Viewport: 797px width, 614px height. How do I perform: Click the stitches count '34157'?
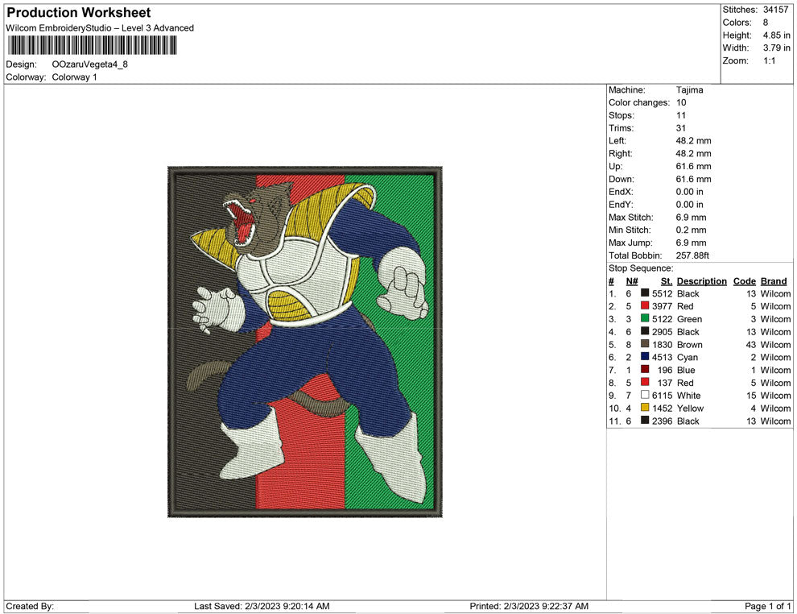tap(775, 10)
